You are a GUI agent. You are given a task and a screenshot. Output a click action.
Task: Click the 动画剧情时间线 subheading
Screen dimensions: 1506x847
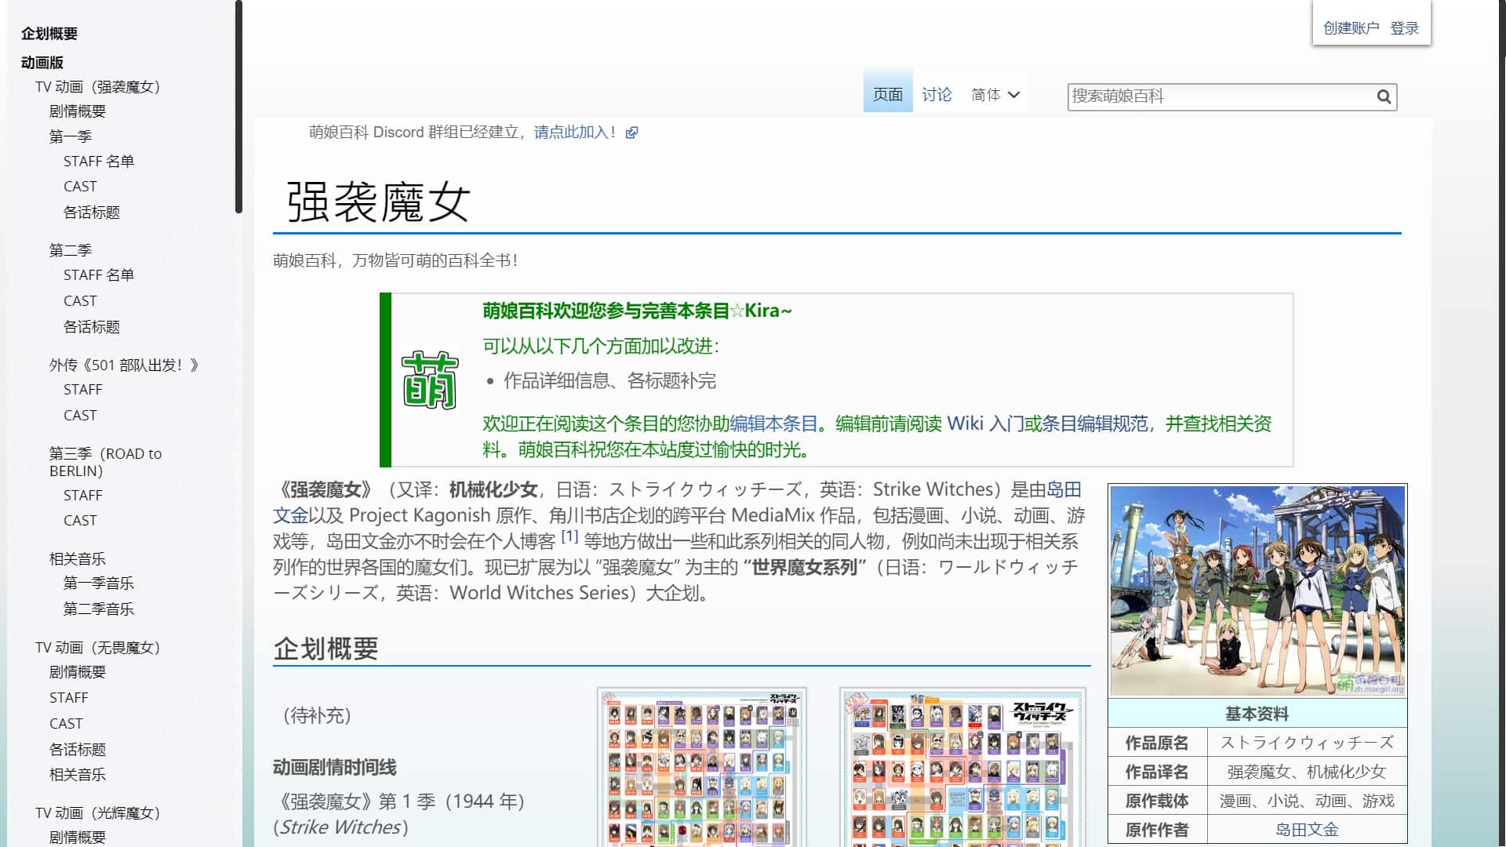pyautogui.click(x=335, y=767)
